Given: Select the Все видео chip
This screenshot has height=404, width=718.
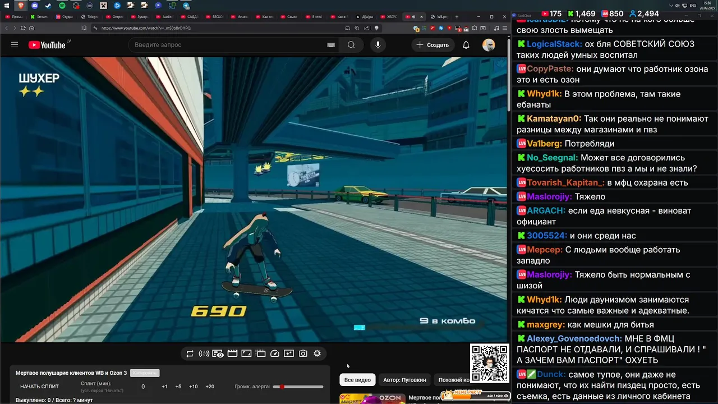Looking at the screenshot, I should 357,380.
